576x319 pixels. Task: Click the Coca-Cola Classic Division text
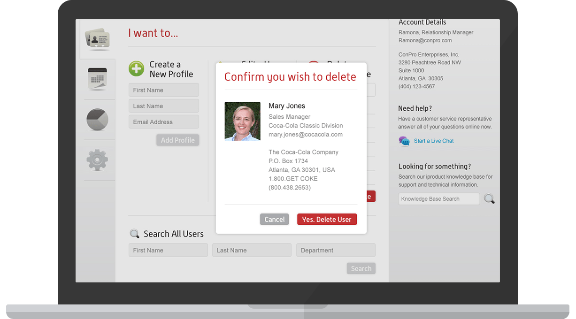coord(306,126)
